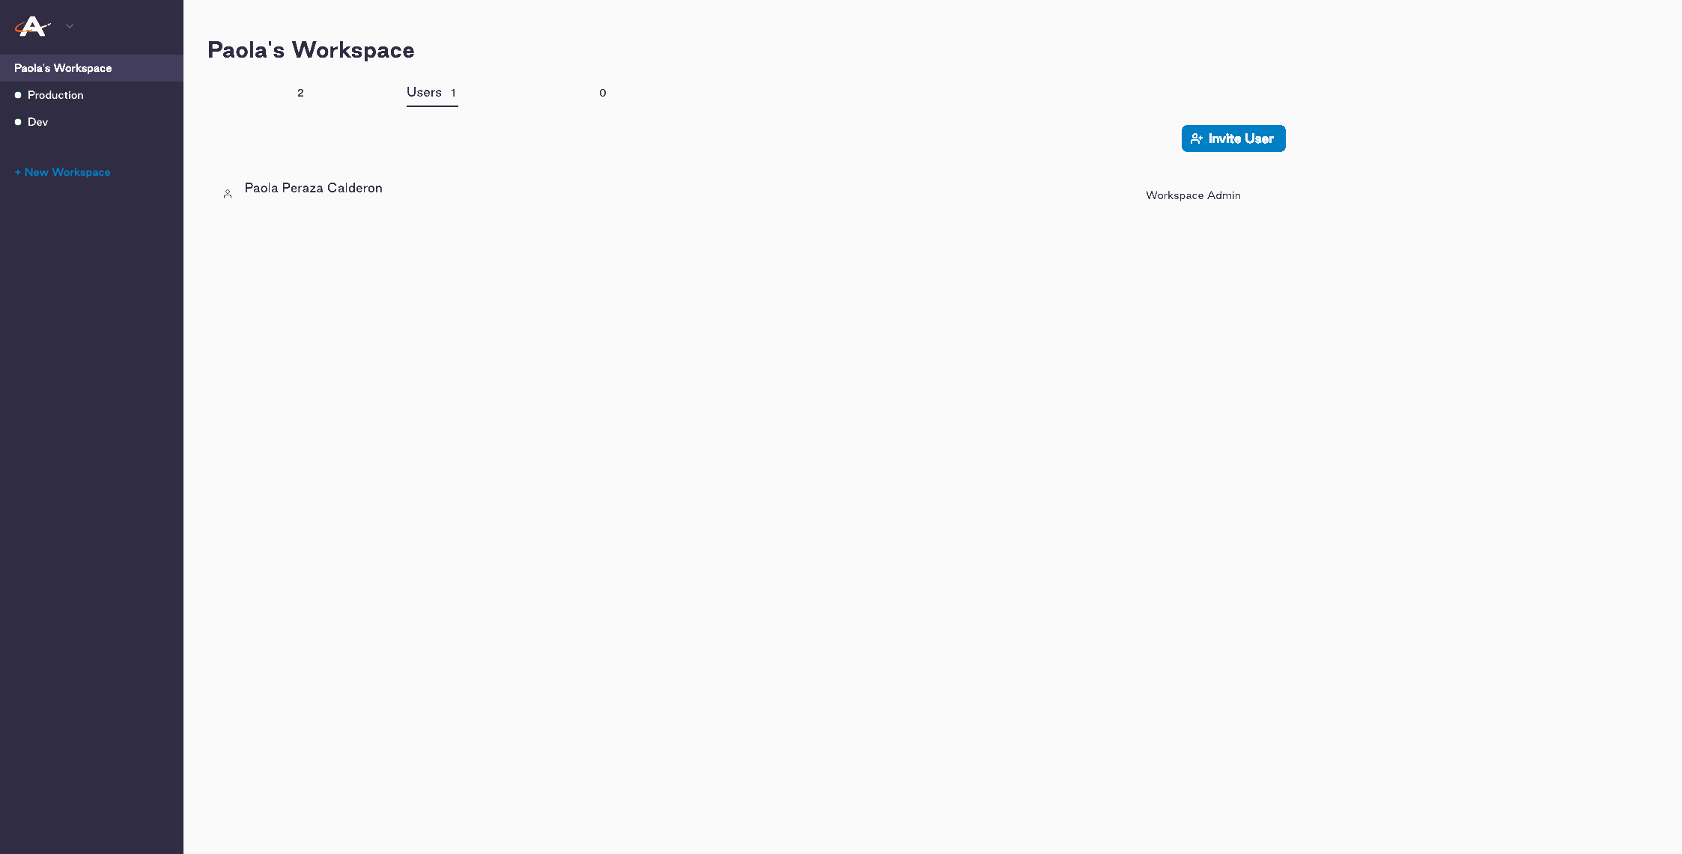Click the Paola's Workspace page heading
The width and height of the screenshot is (1682, 854).
click(x=312, y=49)
